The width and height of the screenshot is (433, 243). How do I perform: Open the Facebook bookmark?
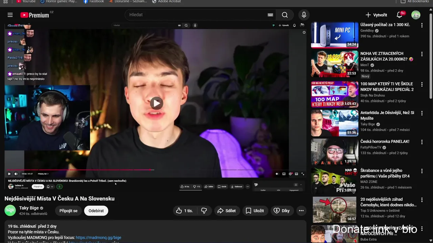click(94, 1)
